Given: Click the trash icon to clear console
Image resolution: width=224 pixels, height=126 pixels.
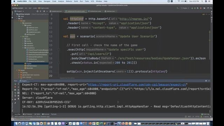Looking at the screenshot, I should pyautogui.click(x=19, y=99).
